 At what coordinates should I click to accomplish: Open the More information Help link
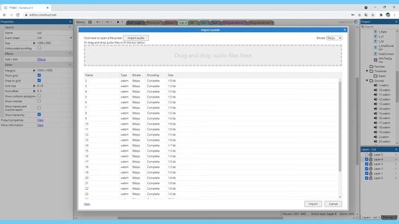tap(41, 125)
